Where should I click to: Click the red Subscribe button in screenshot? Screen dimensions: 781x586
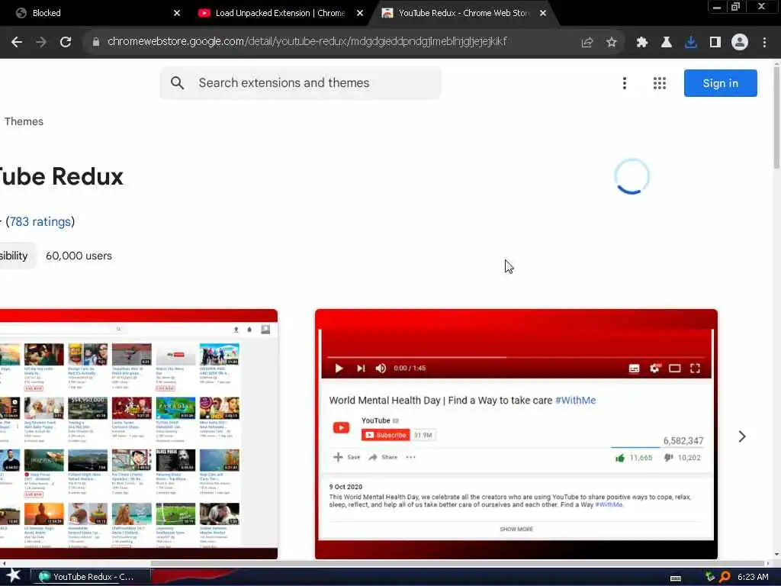tap(385, 435)
